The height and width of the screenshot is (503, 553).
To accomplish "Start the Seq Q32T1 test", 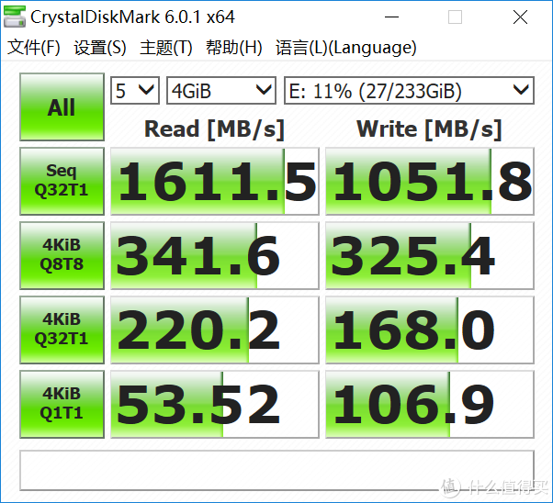I will coord(62,181).
